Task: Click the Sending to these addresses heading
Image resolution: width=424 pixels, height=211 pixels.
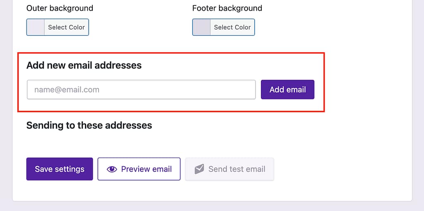Action: [x=89, y=125]
